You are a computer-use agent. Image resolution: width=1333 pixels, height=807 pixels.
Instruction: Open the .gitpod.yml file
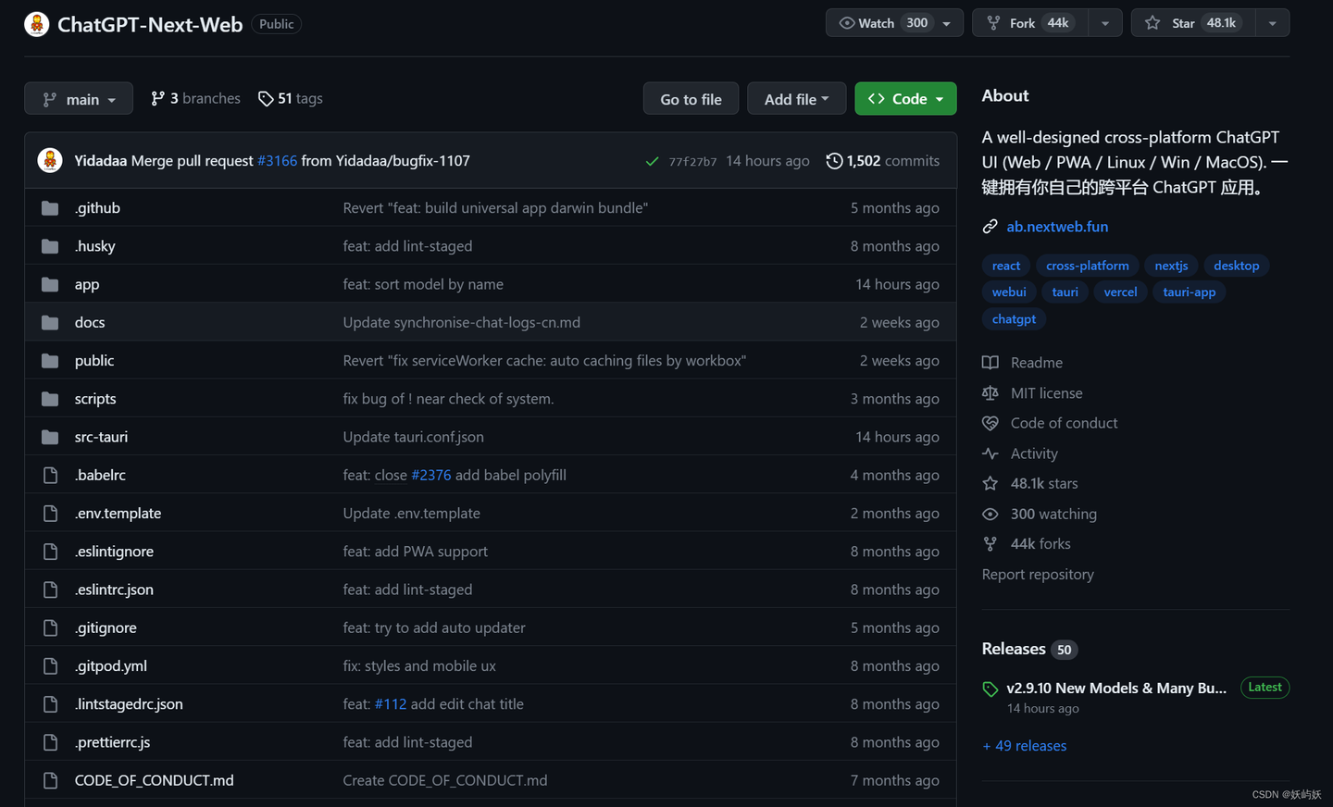111,666
